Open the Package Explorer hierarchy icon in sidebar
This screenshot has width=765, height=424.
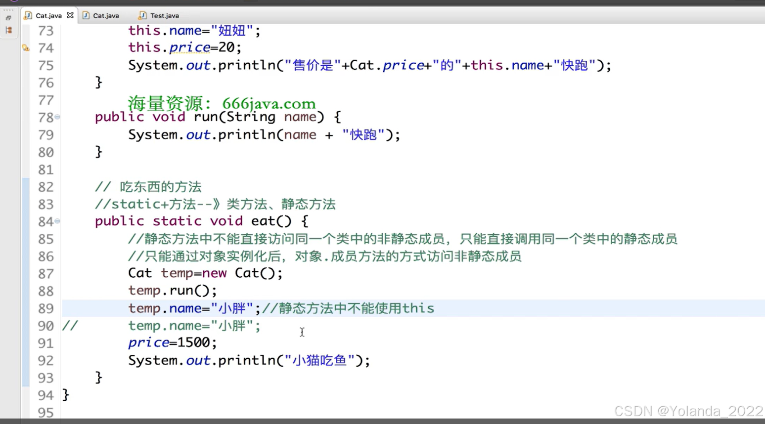coord(8,30)
